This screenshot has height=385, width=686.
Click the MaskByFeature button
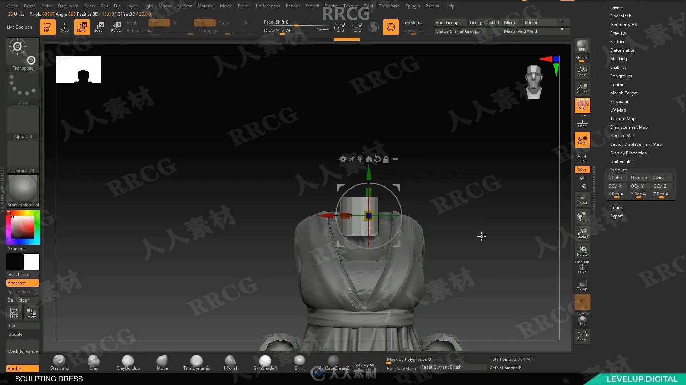[x=23, y=351]
